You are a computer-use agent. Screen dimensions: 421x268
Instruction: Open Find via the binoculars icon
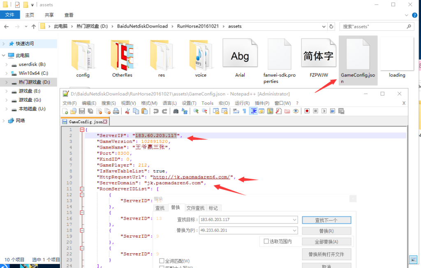tap(176, 111)
